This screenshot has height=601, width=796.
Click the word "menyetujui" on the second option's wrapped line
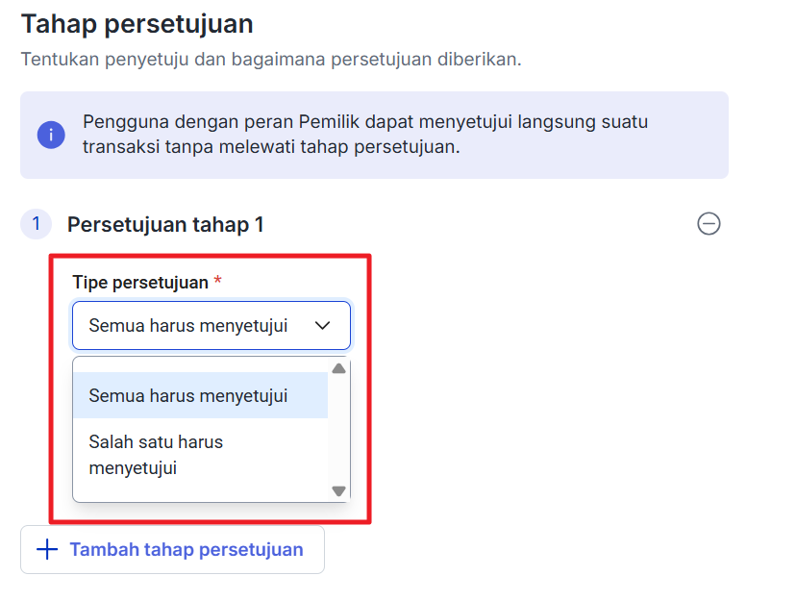(x=133, y=469)
